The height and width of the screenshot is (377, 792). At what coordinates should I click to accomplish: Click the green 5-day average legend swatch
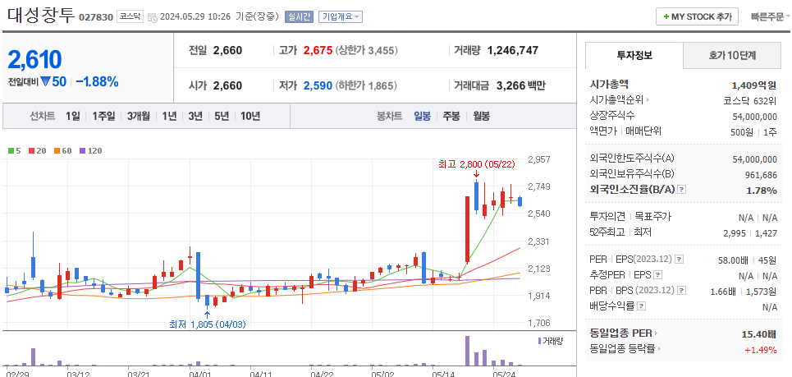tap(12, 150)
